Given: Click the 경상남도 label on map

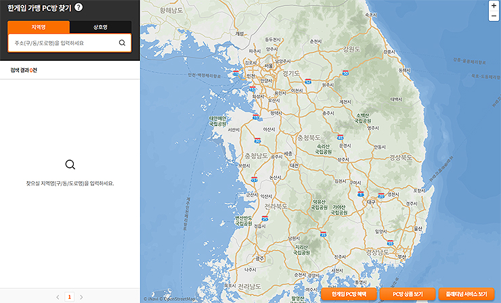Looking at the screenshot, I should (377, 252).
